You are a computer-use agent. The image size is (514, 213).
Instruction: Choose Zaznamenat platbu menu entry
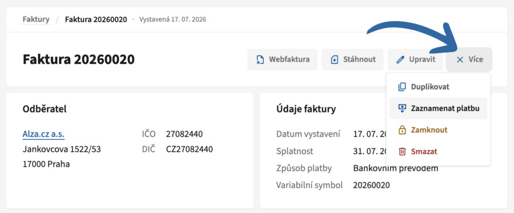[438, 108]
